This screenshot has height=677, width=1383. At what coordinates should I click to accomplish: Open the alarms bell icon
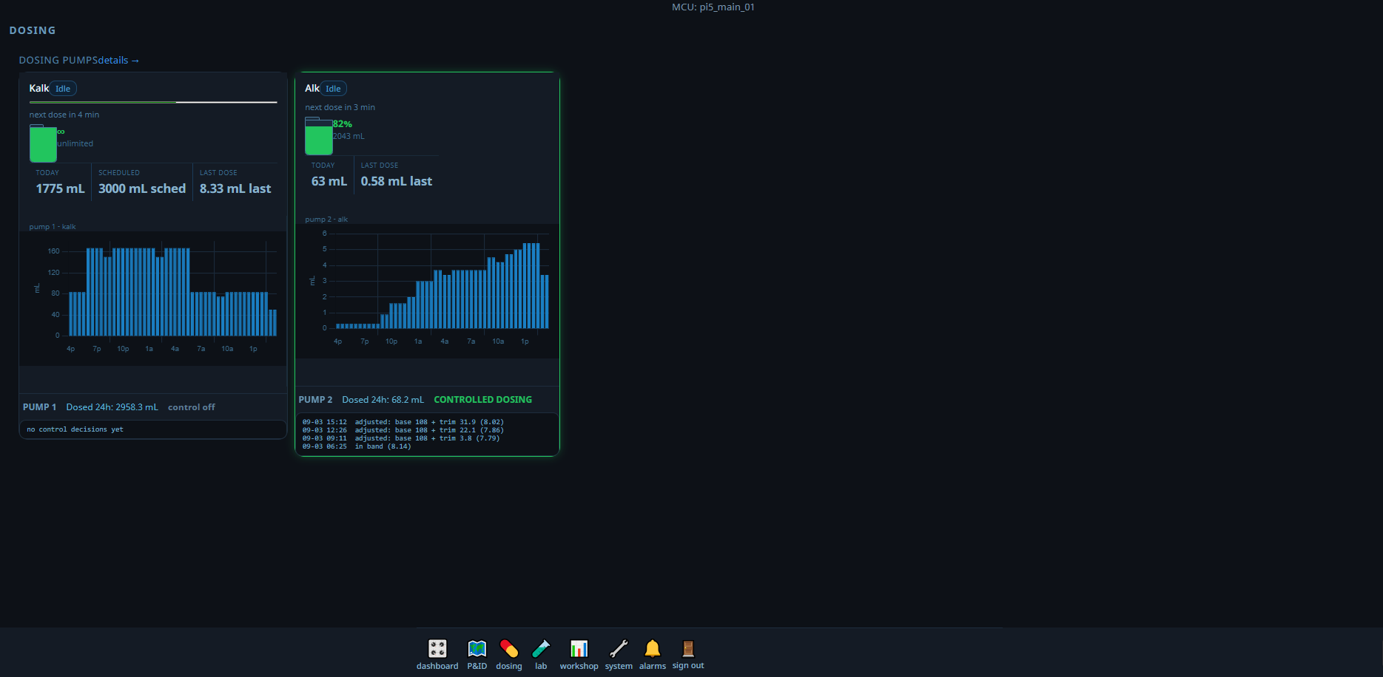pos(652,648)
